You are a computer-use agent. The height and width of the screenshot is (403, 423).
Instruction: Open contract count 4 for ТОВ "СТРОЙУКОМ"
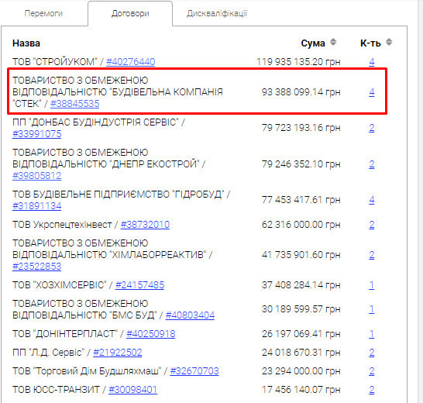pos(372,62)
